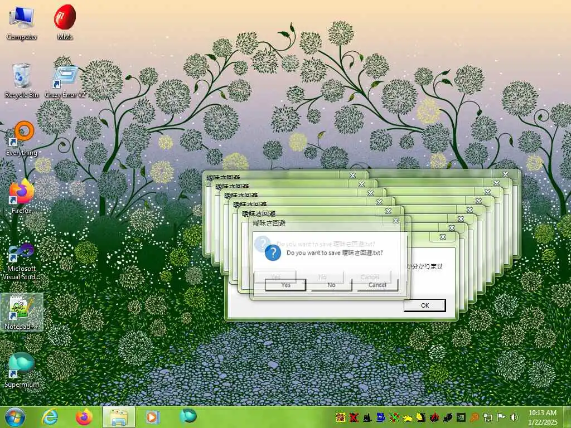Viewport: 571px width, 428px height.
Task: Close the front save dialog with X
Action: pyautogui.click(x=396, y=221)
